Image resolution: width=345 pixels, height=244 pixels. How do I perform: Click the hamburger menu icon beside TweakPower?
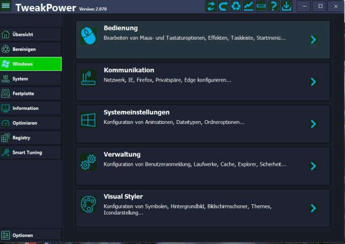pyautogui.click(x=6, y=6)
